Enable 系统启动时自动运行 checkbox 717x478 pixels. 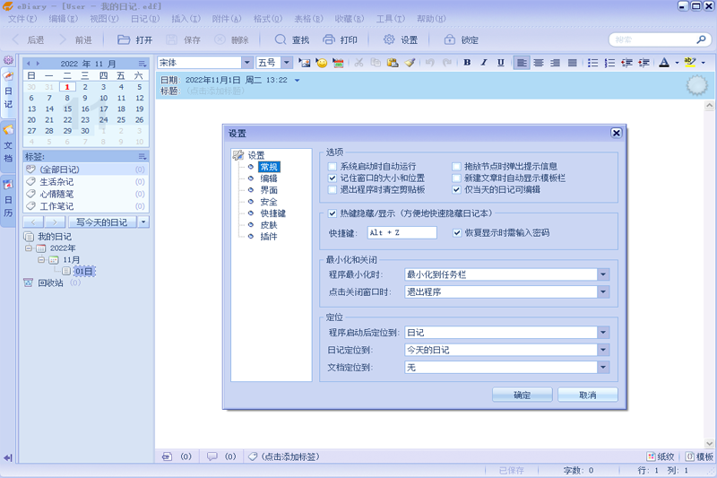pos(333,167)
